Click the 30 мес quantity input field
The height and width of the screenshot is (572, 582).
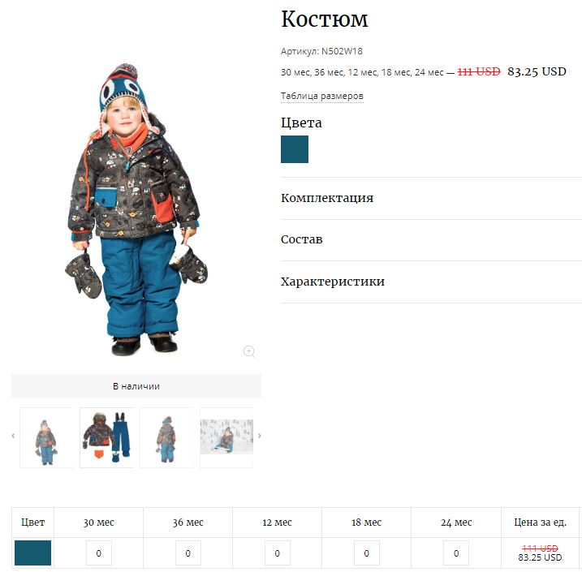99,553
